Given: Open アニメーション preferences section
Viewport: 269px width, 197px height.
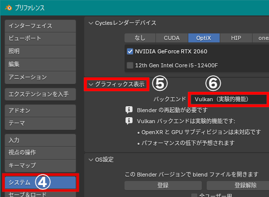Looking at the screenshot, I should [40, 77].
